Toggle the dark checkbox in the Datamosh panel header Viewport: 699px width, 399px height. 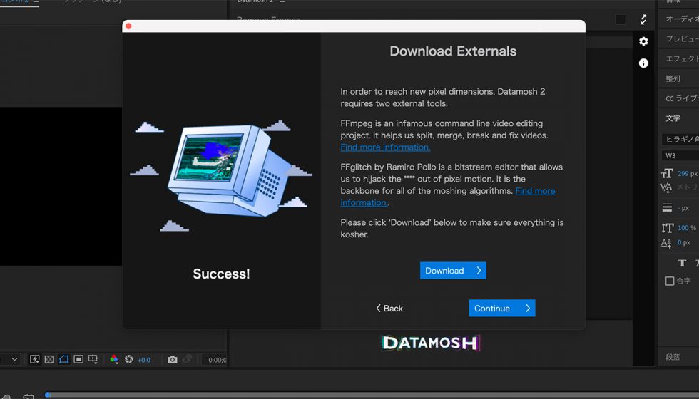620,19
